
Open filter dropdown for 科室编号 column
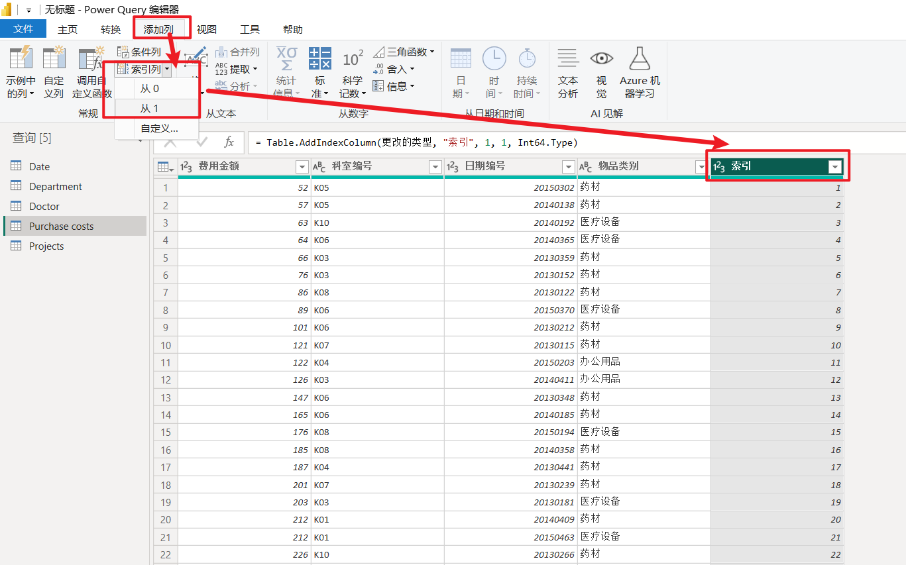pos(435,167)
